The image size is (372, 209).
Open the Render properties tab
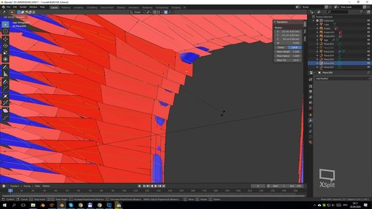[310, 87]
